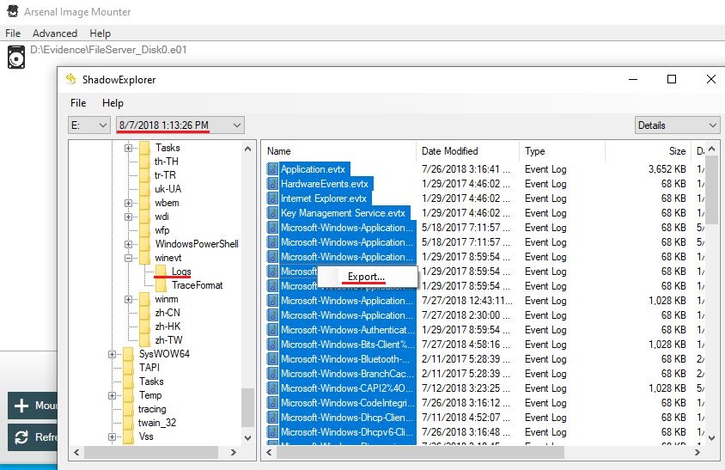Click the HardwareEvents.evtx file icon

coord(273,184)
